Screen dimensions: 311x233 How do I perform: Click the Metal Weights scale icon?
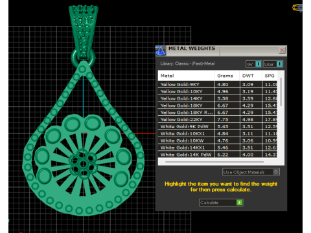(x=160, y=50)
